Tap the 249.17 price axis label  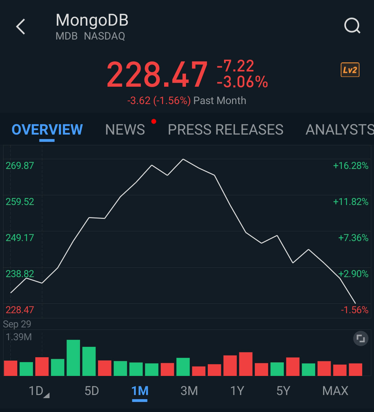[20, 238]
